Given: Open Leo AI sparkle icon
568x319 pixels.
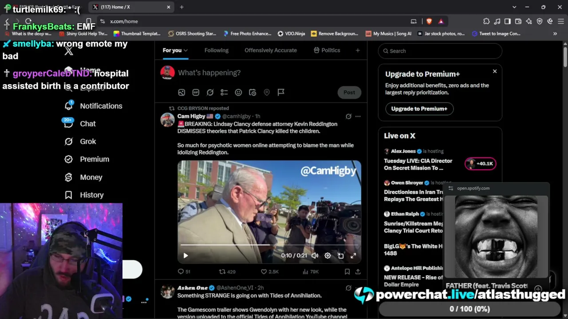Looking at the screenshot, I should 529,21.
